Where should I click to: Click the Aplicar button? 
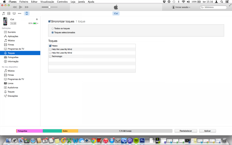207,131
